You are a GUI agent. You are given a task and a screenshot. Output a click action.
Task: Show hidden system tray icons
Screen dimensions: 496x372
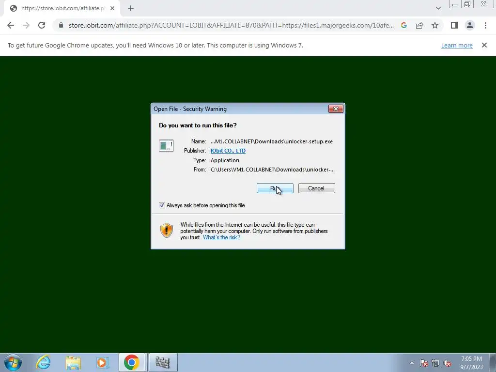[x=412, y=363]
